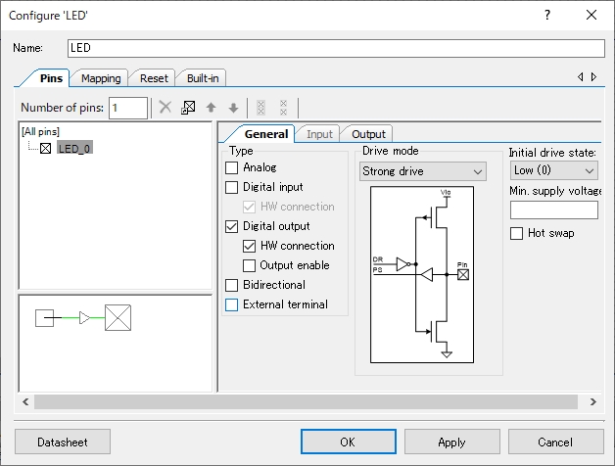The height and width of the screenshot is (466, 615).
Task: Enable the Analog type checkbox
Action: (x=231, y=167)
